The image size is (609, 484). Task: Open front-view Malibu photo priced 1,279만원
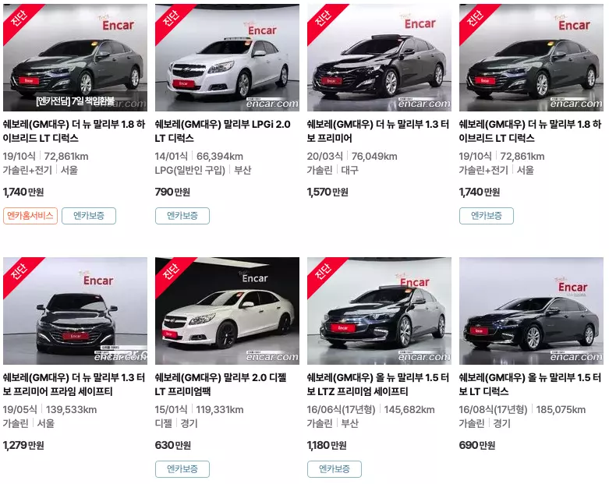(x=76, y=311)
